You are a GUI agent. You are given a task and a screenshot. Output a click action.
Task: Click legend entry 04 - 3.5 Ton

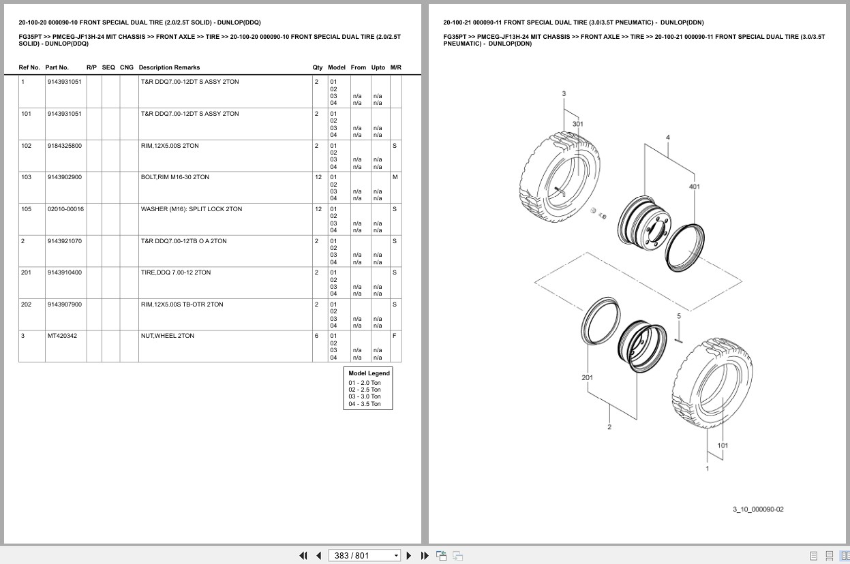coord(365,404)
